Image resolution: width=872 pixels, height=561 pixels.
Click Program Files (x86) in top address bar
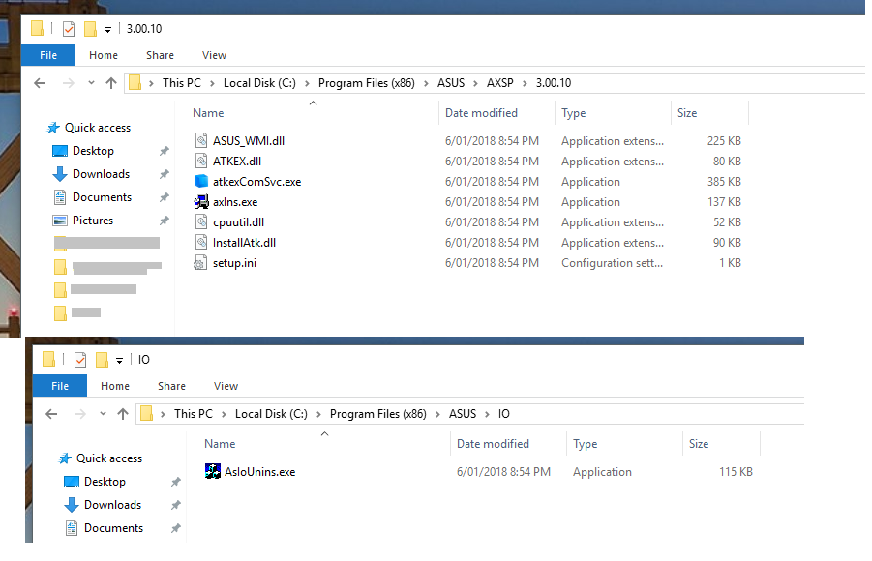[x=367, y=83]
